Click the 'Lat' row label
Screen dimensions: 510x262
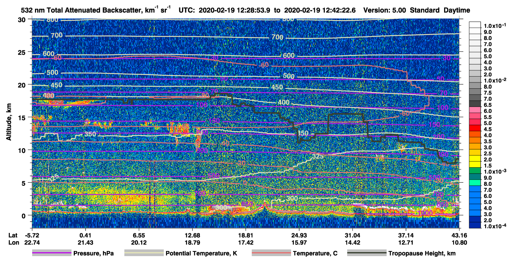point(13,235)
